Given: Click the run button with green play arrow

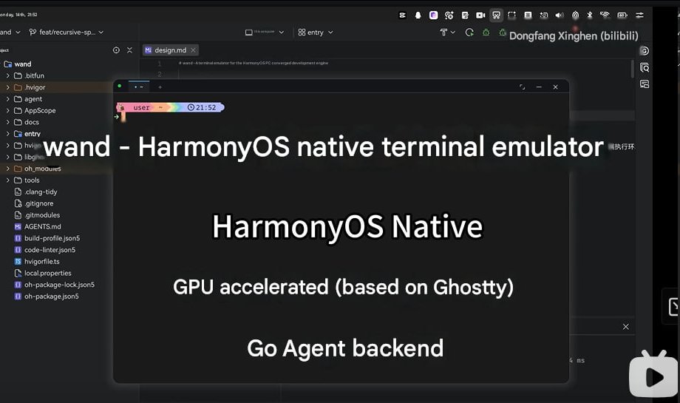Looking at the screenshot, I should pyautogui.click(x=469, y=32).
